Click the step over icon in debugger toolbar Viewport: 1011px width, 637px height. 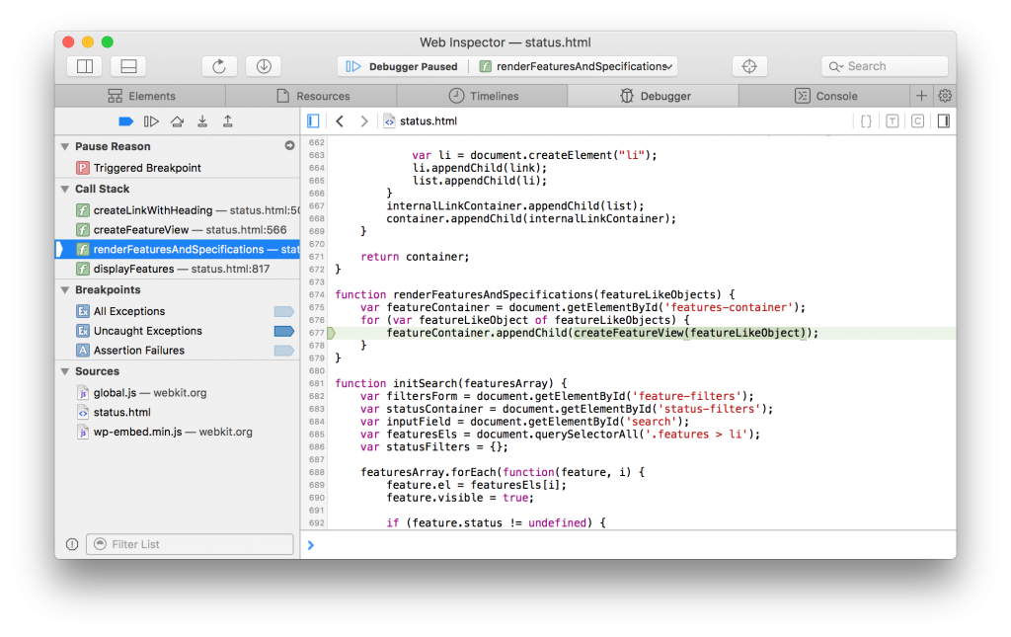pos(178,120)
